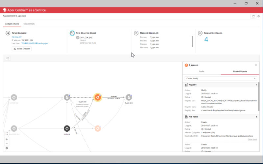Click the jusched.exe destination path text

coord(227,136)
